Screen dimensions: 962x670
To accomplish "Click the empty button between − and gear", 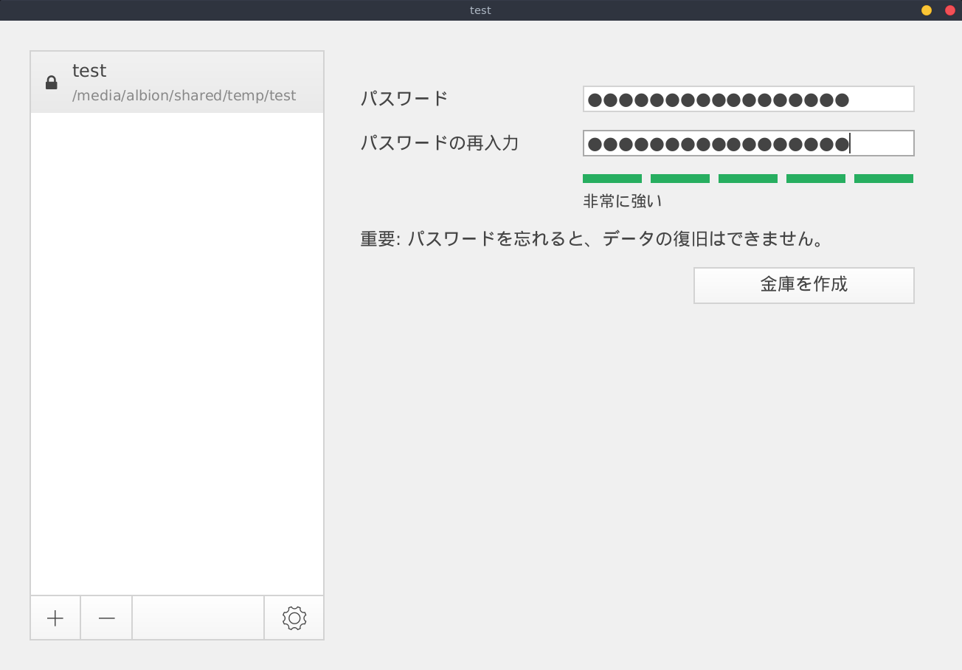I will coord(198,618).
